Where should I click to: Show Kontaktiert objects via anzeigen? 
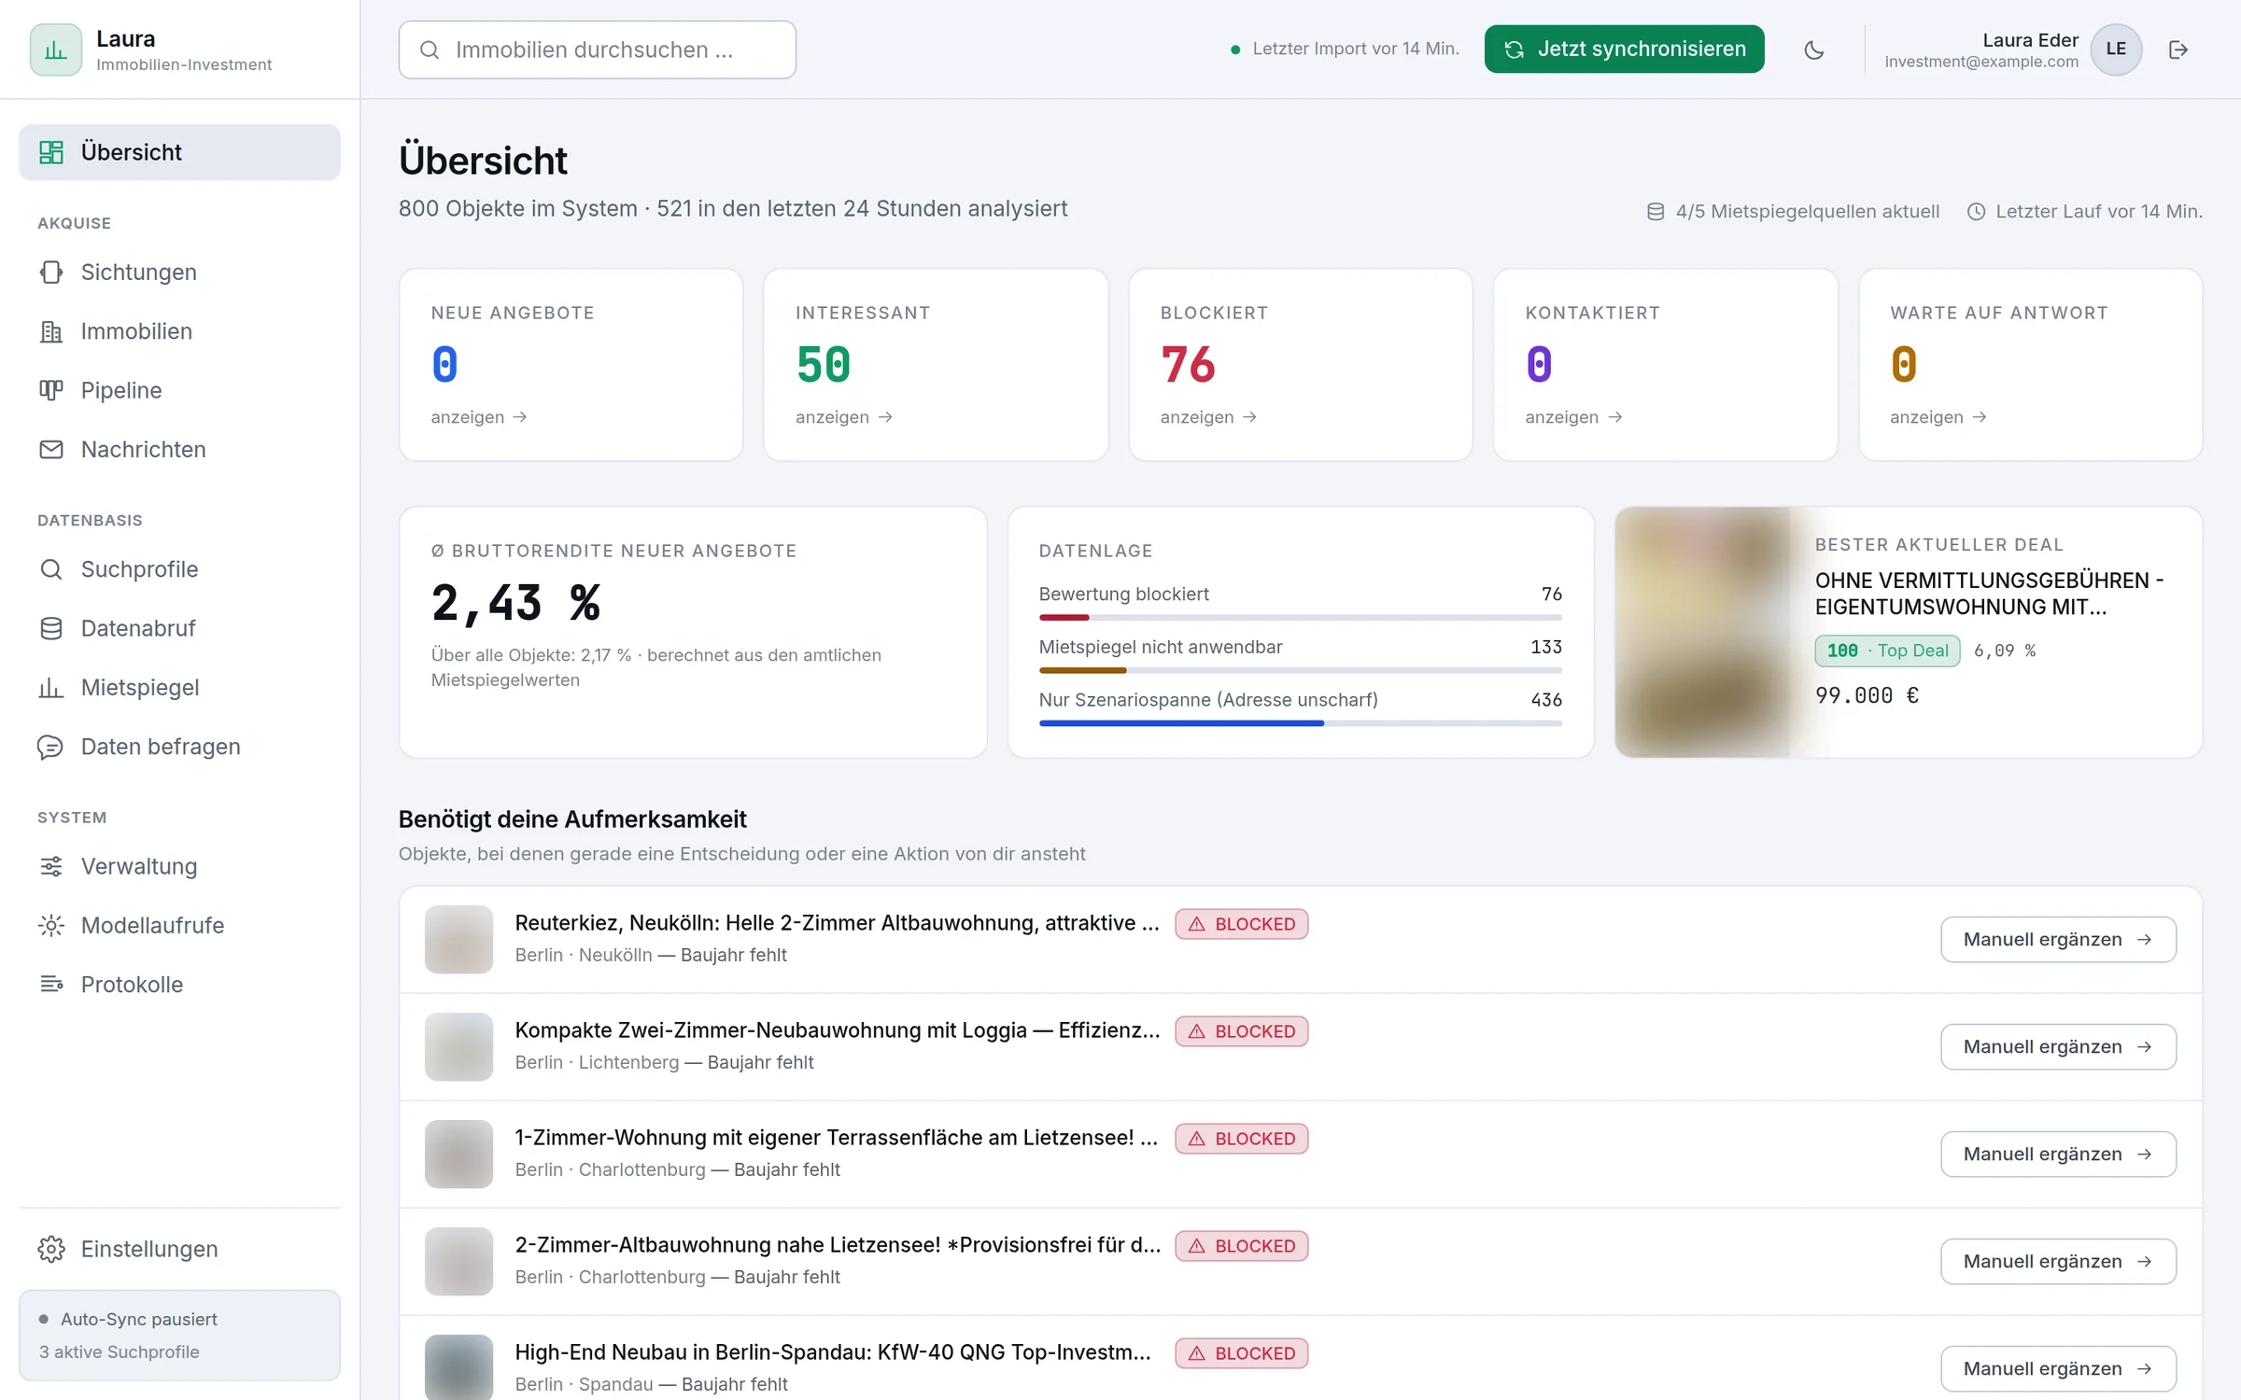1573,417
